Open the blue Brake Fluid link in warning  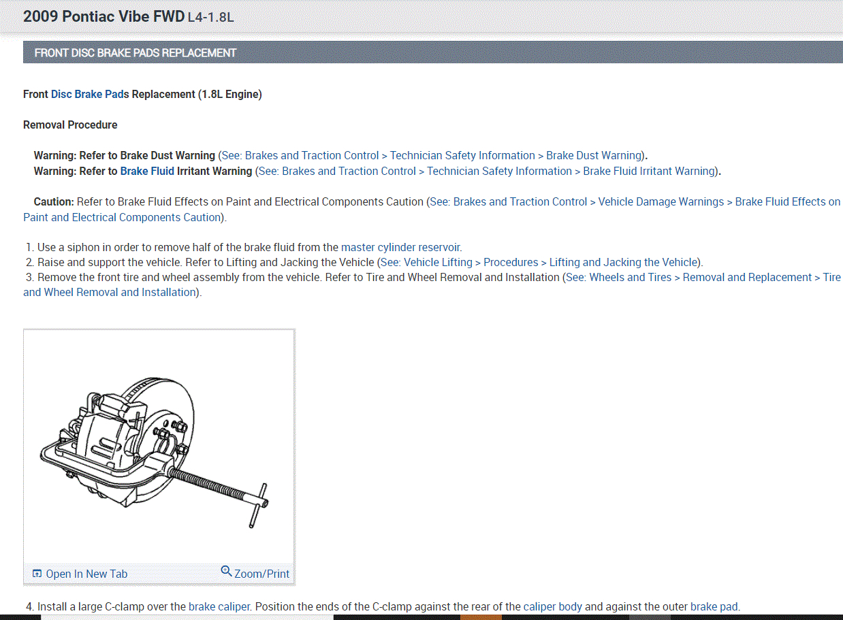click(147, 171)
